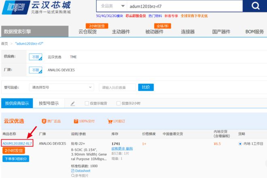
Task: Open the 新客专享 link
Action: [x=171, y=16]
